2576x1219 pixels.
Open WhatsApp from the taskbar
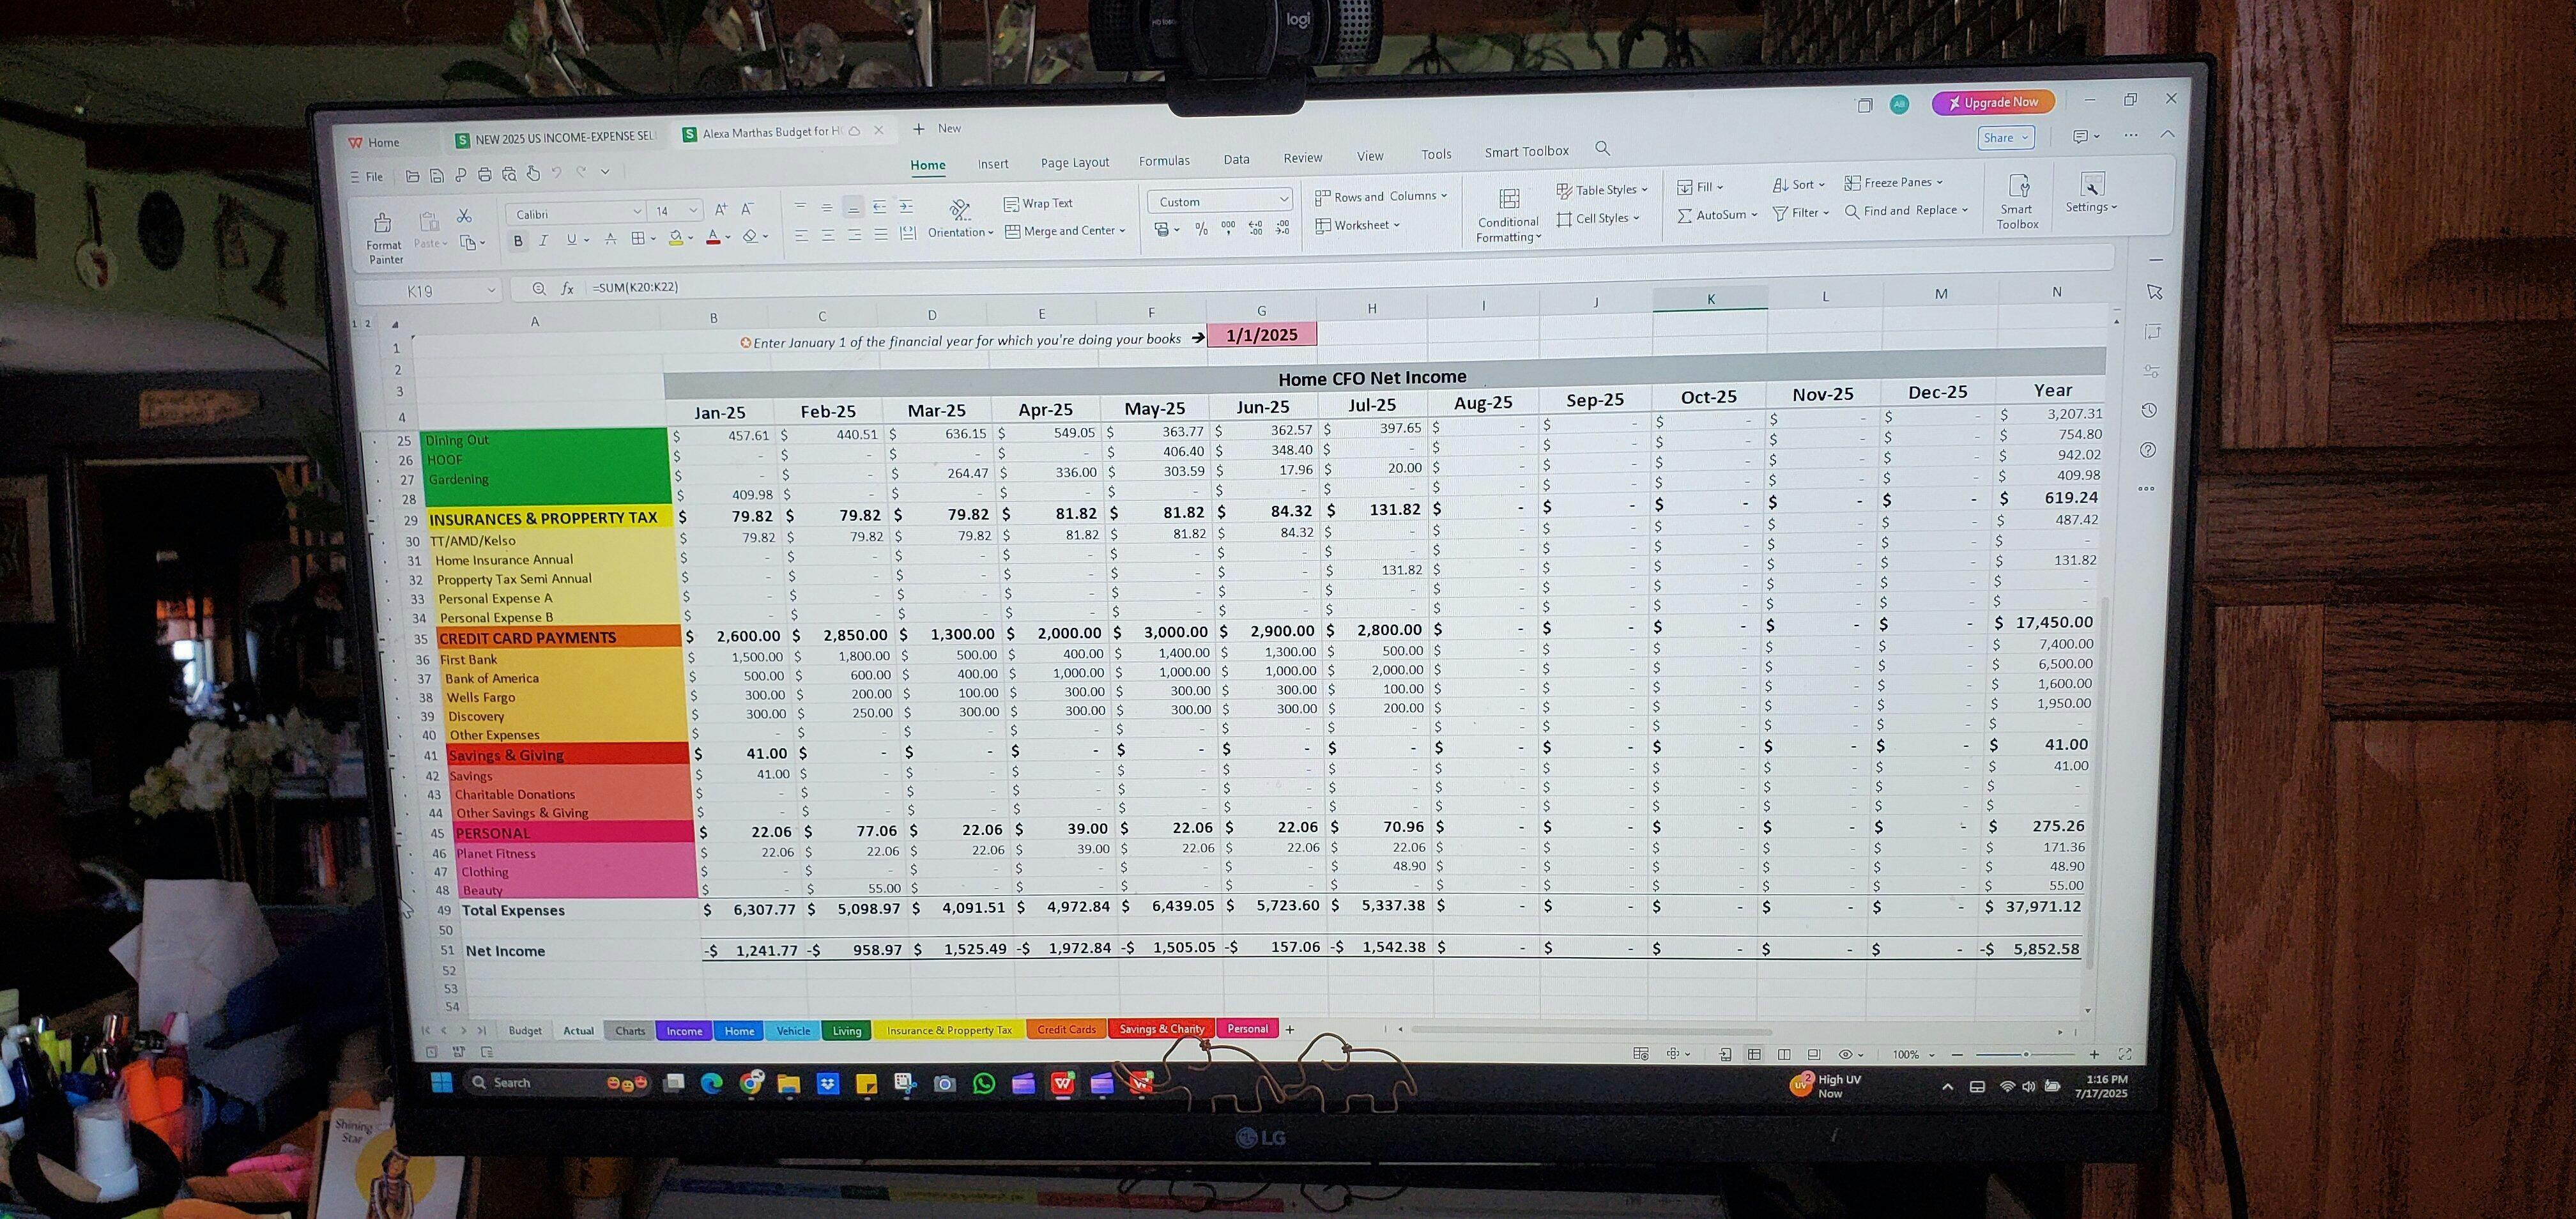click(x=984, y=1083)
